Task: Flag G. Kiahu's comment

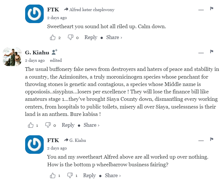Action: pos(212,52)
